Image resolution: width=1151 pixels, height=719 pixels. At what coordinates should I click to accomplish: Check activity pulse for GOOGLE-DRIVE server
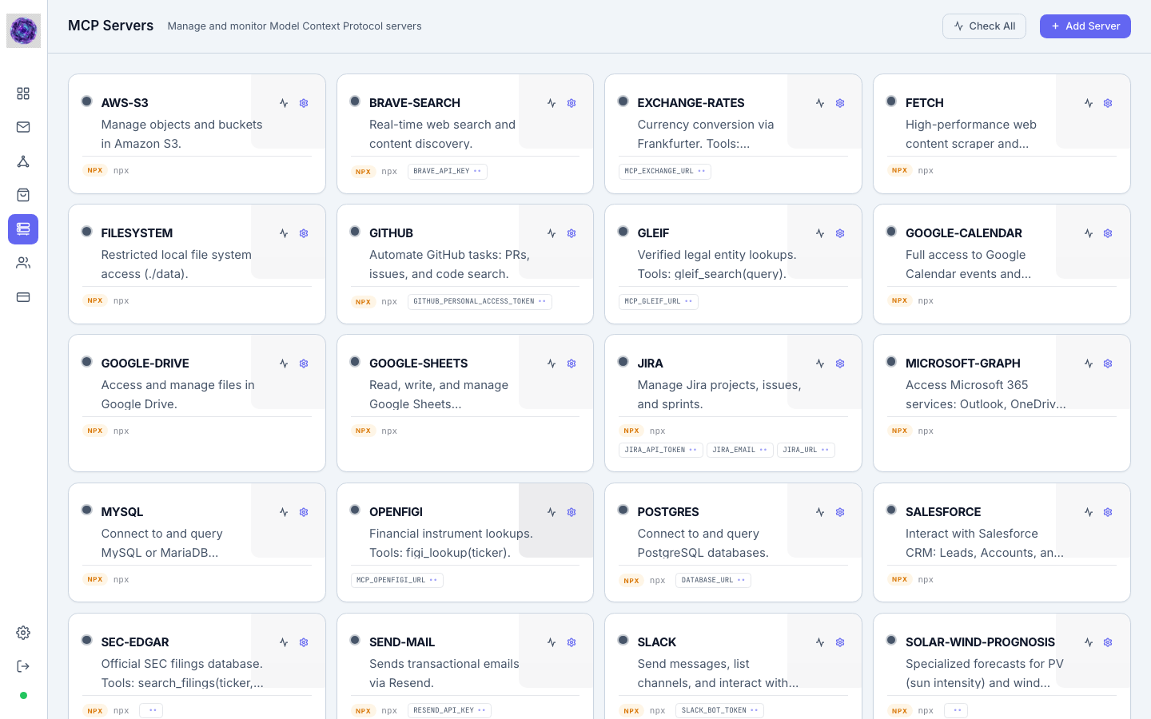coord(284,363)
